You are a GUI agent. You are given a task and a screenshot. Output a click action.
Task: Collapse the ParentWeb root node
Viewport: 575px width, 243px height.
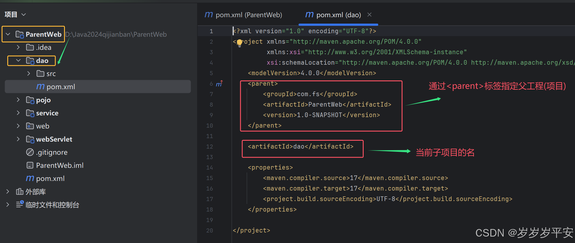(8, 34)
